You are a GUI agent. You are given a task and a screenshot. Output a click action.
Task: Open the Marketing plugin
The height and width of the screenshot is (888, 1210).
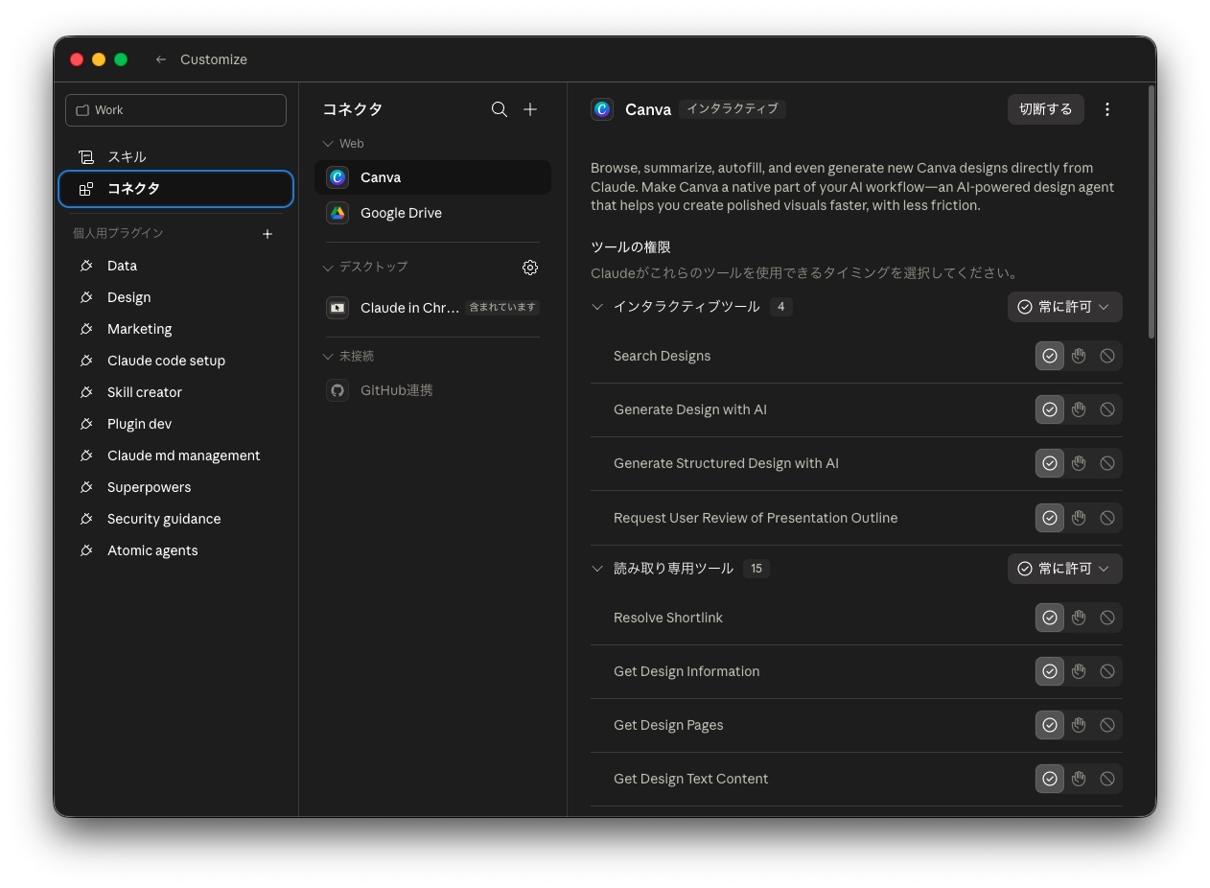click(x=176, y=329)
